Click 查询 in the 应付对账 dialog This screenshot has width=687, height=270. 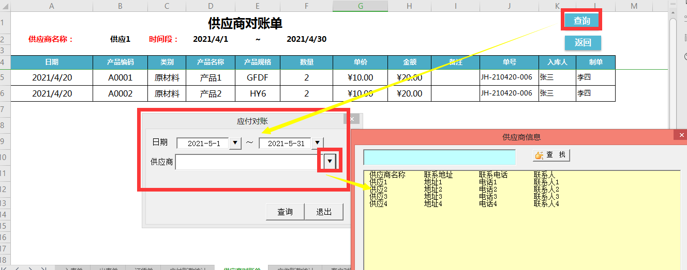point(285,212)
